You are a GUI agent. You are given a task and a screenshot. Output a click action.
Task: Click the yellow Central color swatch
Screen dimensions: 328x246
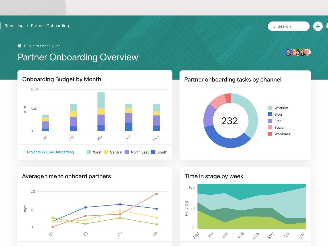[x=106, y=152]
